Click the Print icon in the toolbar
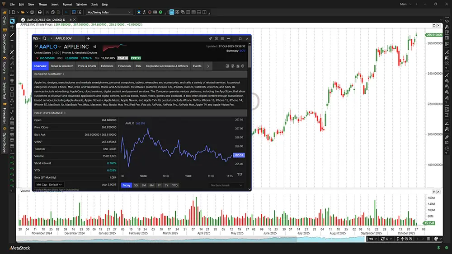Screen dimensions: 452x254 (x=40, y=12)
